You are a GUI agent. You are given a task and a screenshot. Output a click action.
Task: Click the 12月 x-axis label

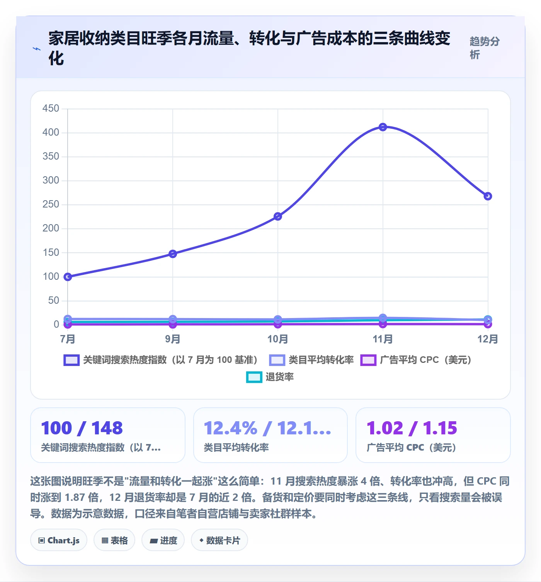pyautogui.click(x=488, y=339)
